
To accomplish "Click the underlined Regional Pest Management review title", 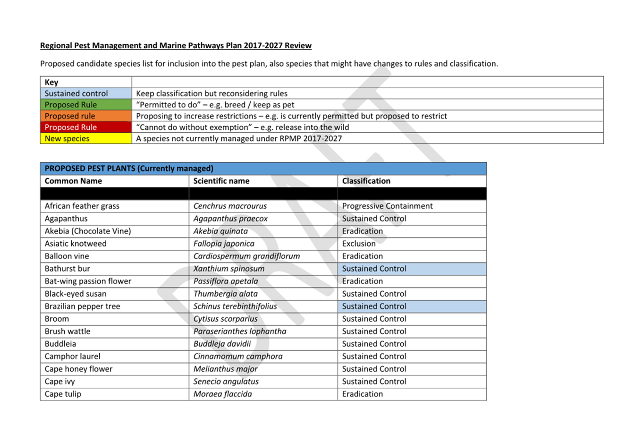I will point(176,45).
